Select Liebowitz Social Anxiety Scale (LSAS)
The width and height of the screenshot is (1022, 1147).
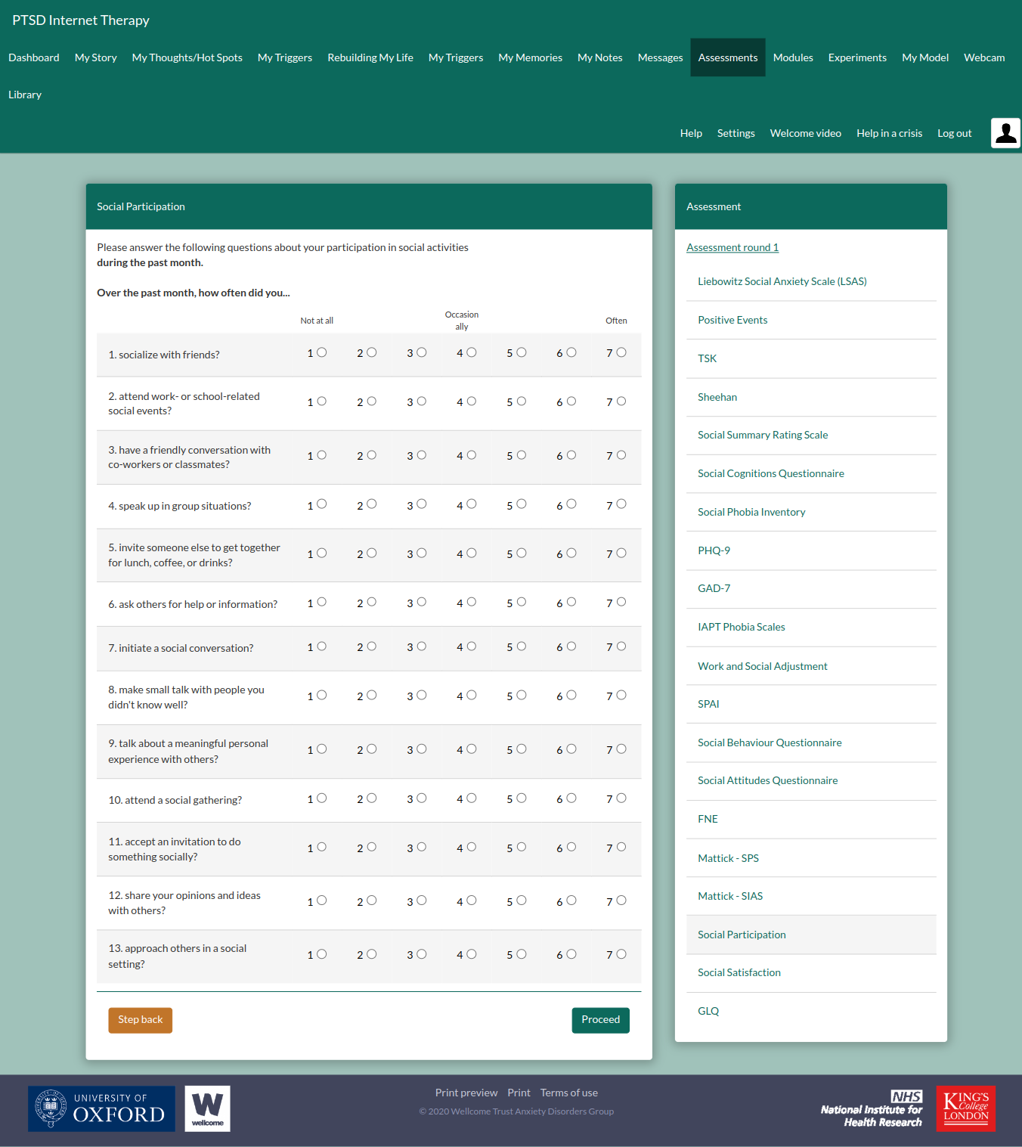coord(782,281)
